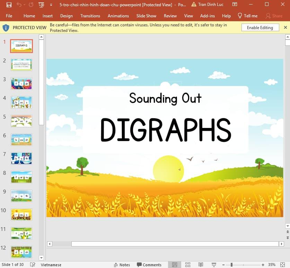Click the Undo icon
This screenshot has height=268, width=290.
(x=20, y=4)
